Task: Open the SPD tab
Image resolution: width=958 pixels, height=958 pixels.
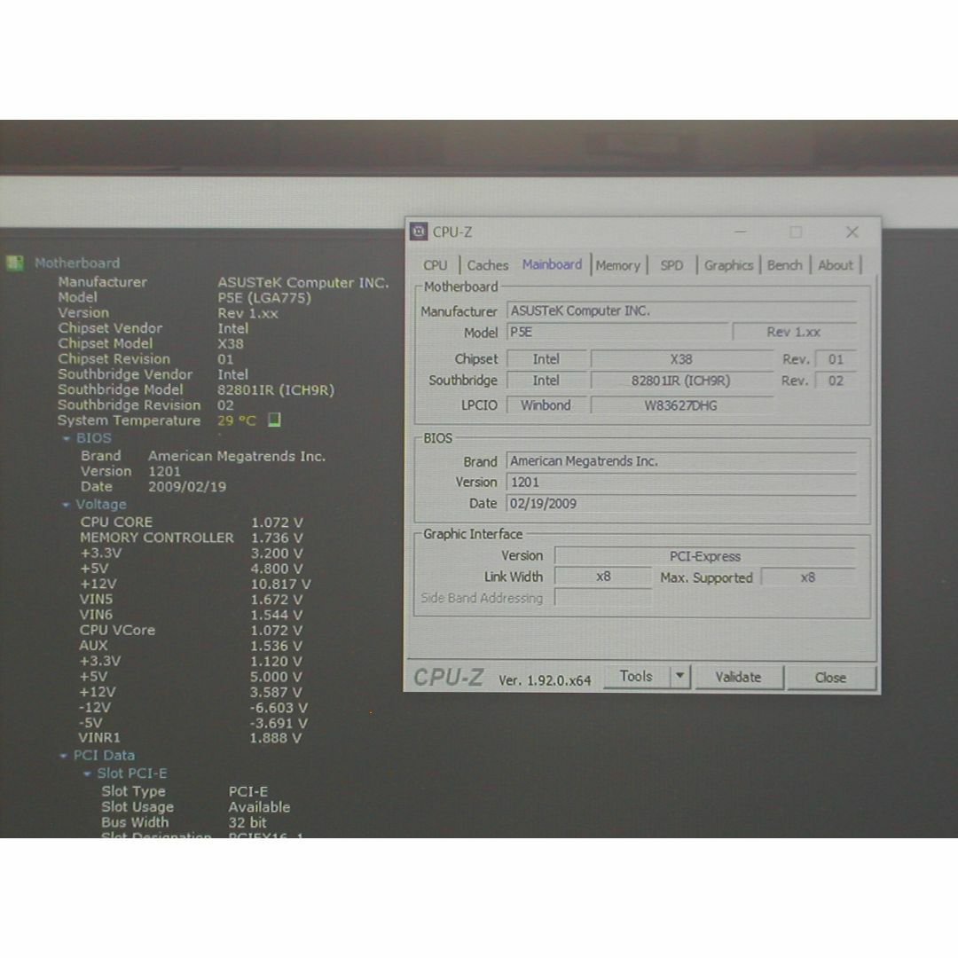Action: click(671, 265)
